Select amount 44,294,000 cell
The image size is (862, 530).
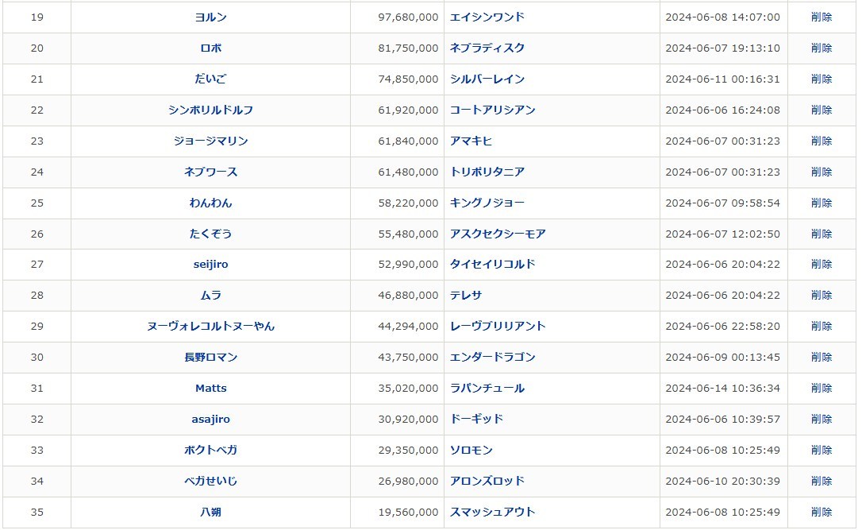(397, 326)
